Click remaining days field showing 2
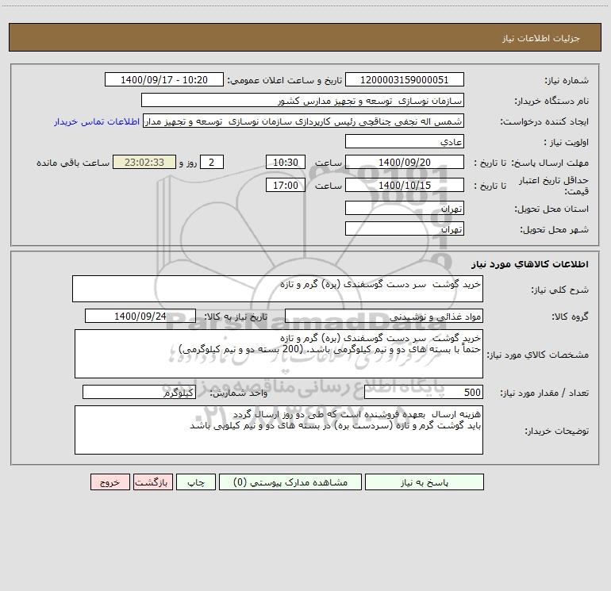Image resolution: width=611 pixels, height=591 pixels. 212,162
